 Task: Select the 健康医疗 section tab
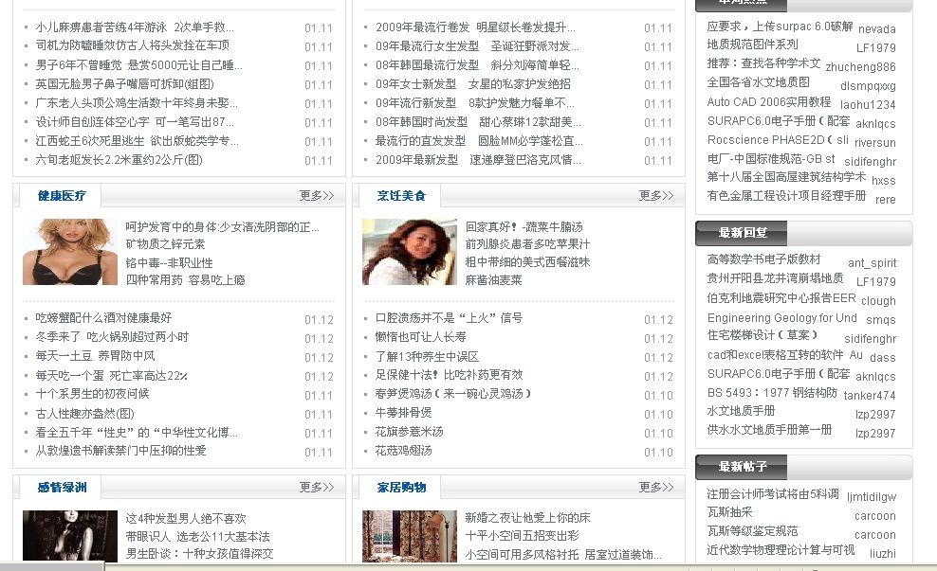(62, 196)
